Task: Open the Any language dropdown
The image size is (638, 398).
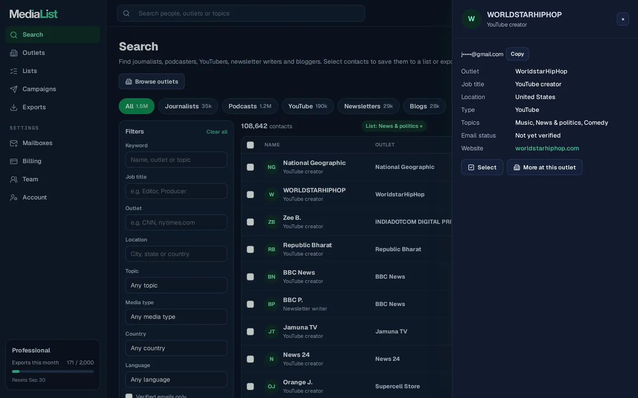Action: (176, 379)
